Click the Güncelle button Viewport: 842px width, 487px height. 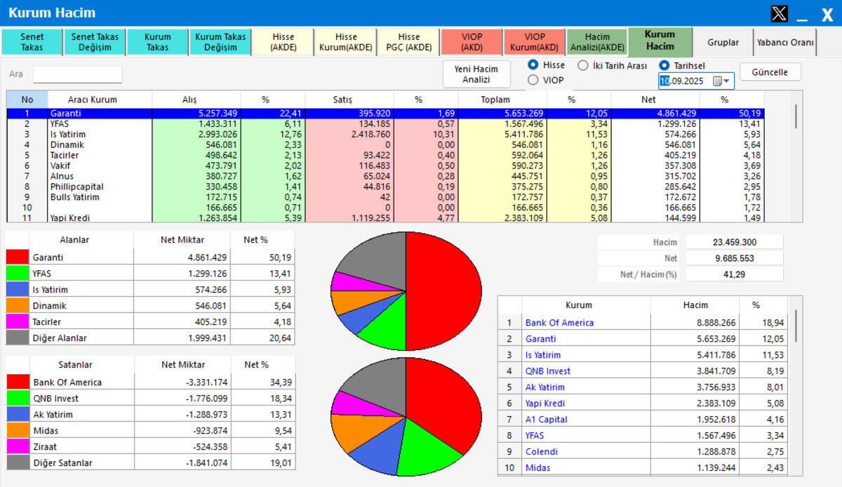pyautogui.click(x=770, y=72)
